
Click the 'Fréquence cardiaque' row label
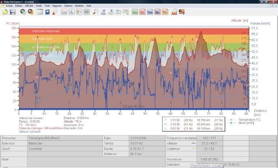182,138
